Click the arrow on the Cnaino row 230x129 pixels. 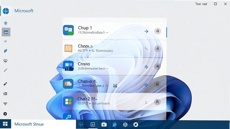[146, 67]
